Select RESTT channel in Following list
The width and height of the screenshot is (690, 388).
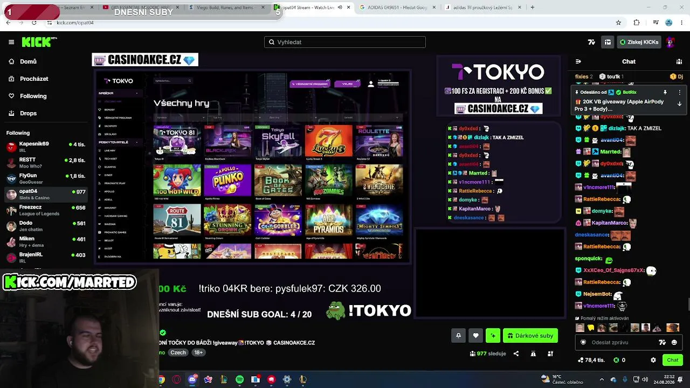tap(46, 162)
